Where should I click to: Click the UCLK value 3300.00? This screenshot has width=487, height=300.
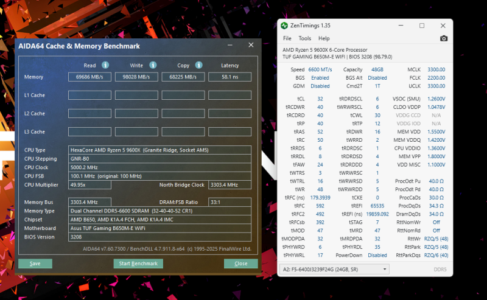[x=436, y=86]
